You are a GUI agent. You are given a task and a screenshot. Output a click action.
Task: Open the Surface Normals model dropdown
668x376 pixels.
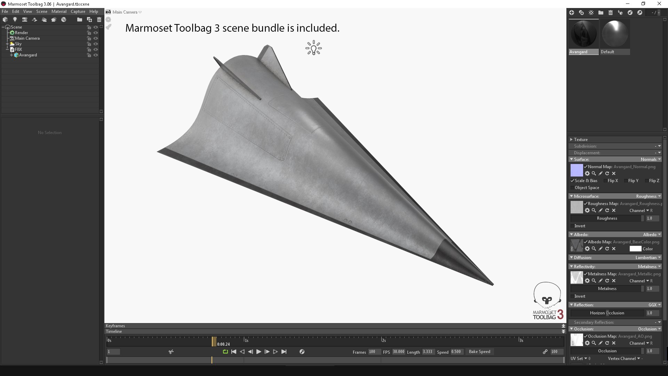(651, 159)
